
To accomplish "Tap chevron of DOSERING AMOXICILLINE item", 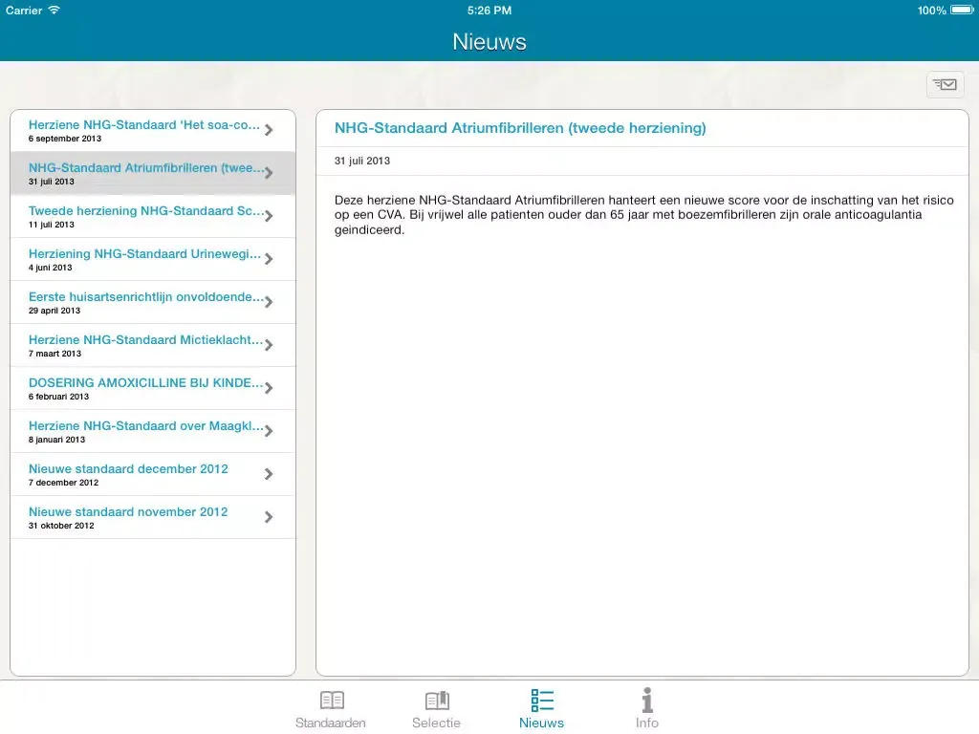I will pyautogui.click(x=269, y=388).
